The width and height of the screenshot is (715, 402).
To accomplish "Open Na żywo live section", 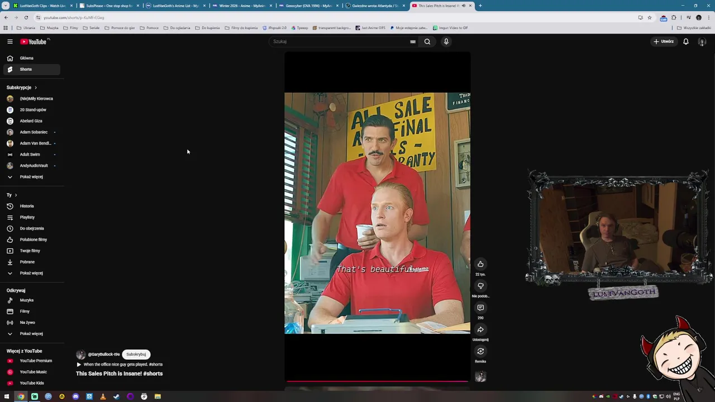I will click(31, 323).
